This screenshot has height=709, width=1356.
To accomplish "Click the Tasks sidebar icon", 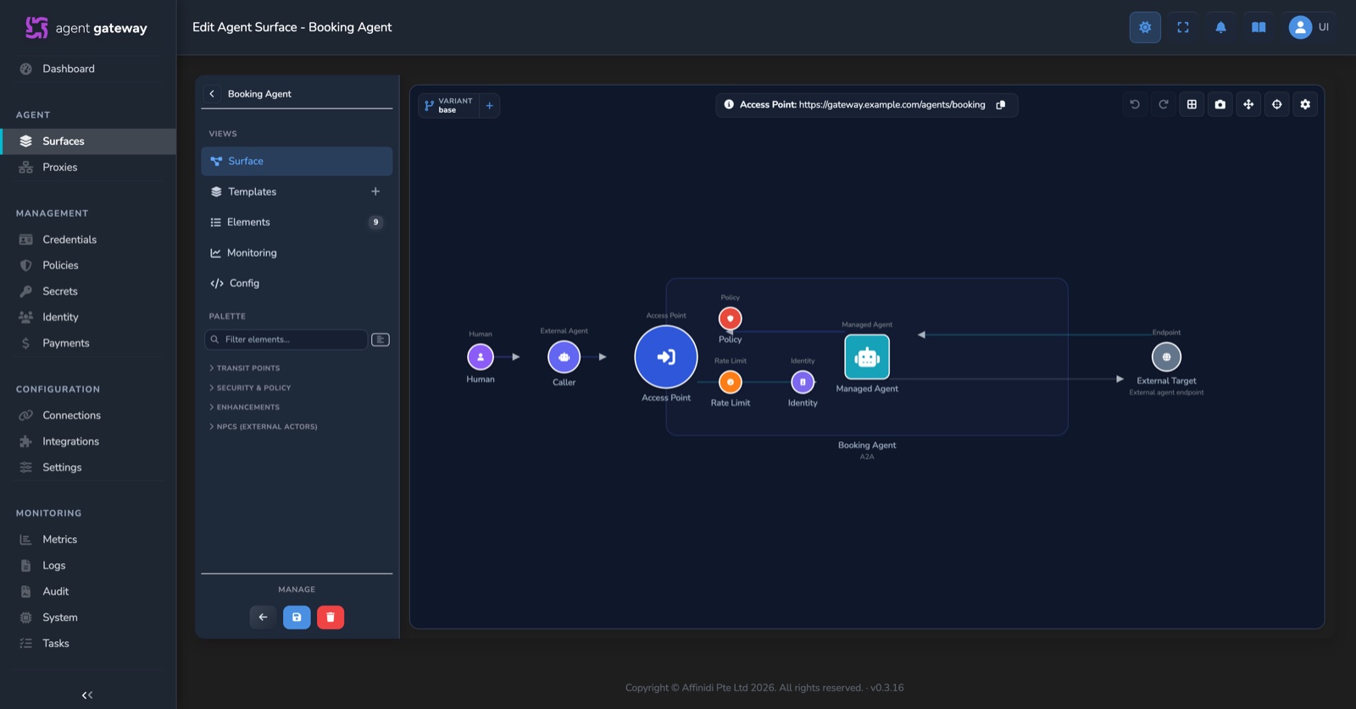I will click(25, 644).
